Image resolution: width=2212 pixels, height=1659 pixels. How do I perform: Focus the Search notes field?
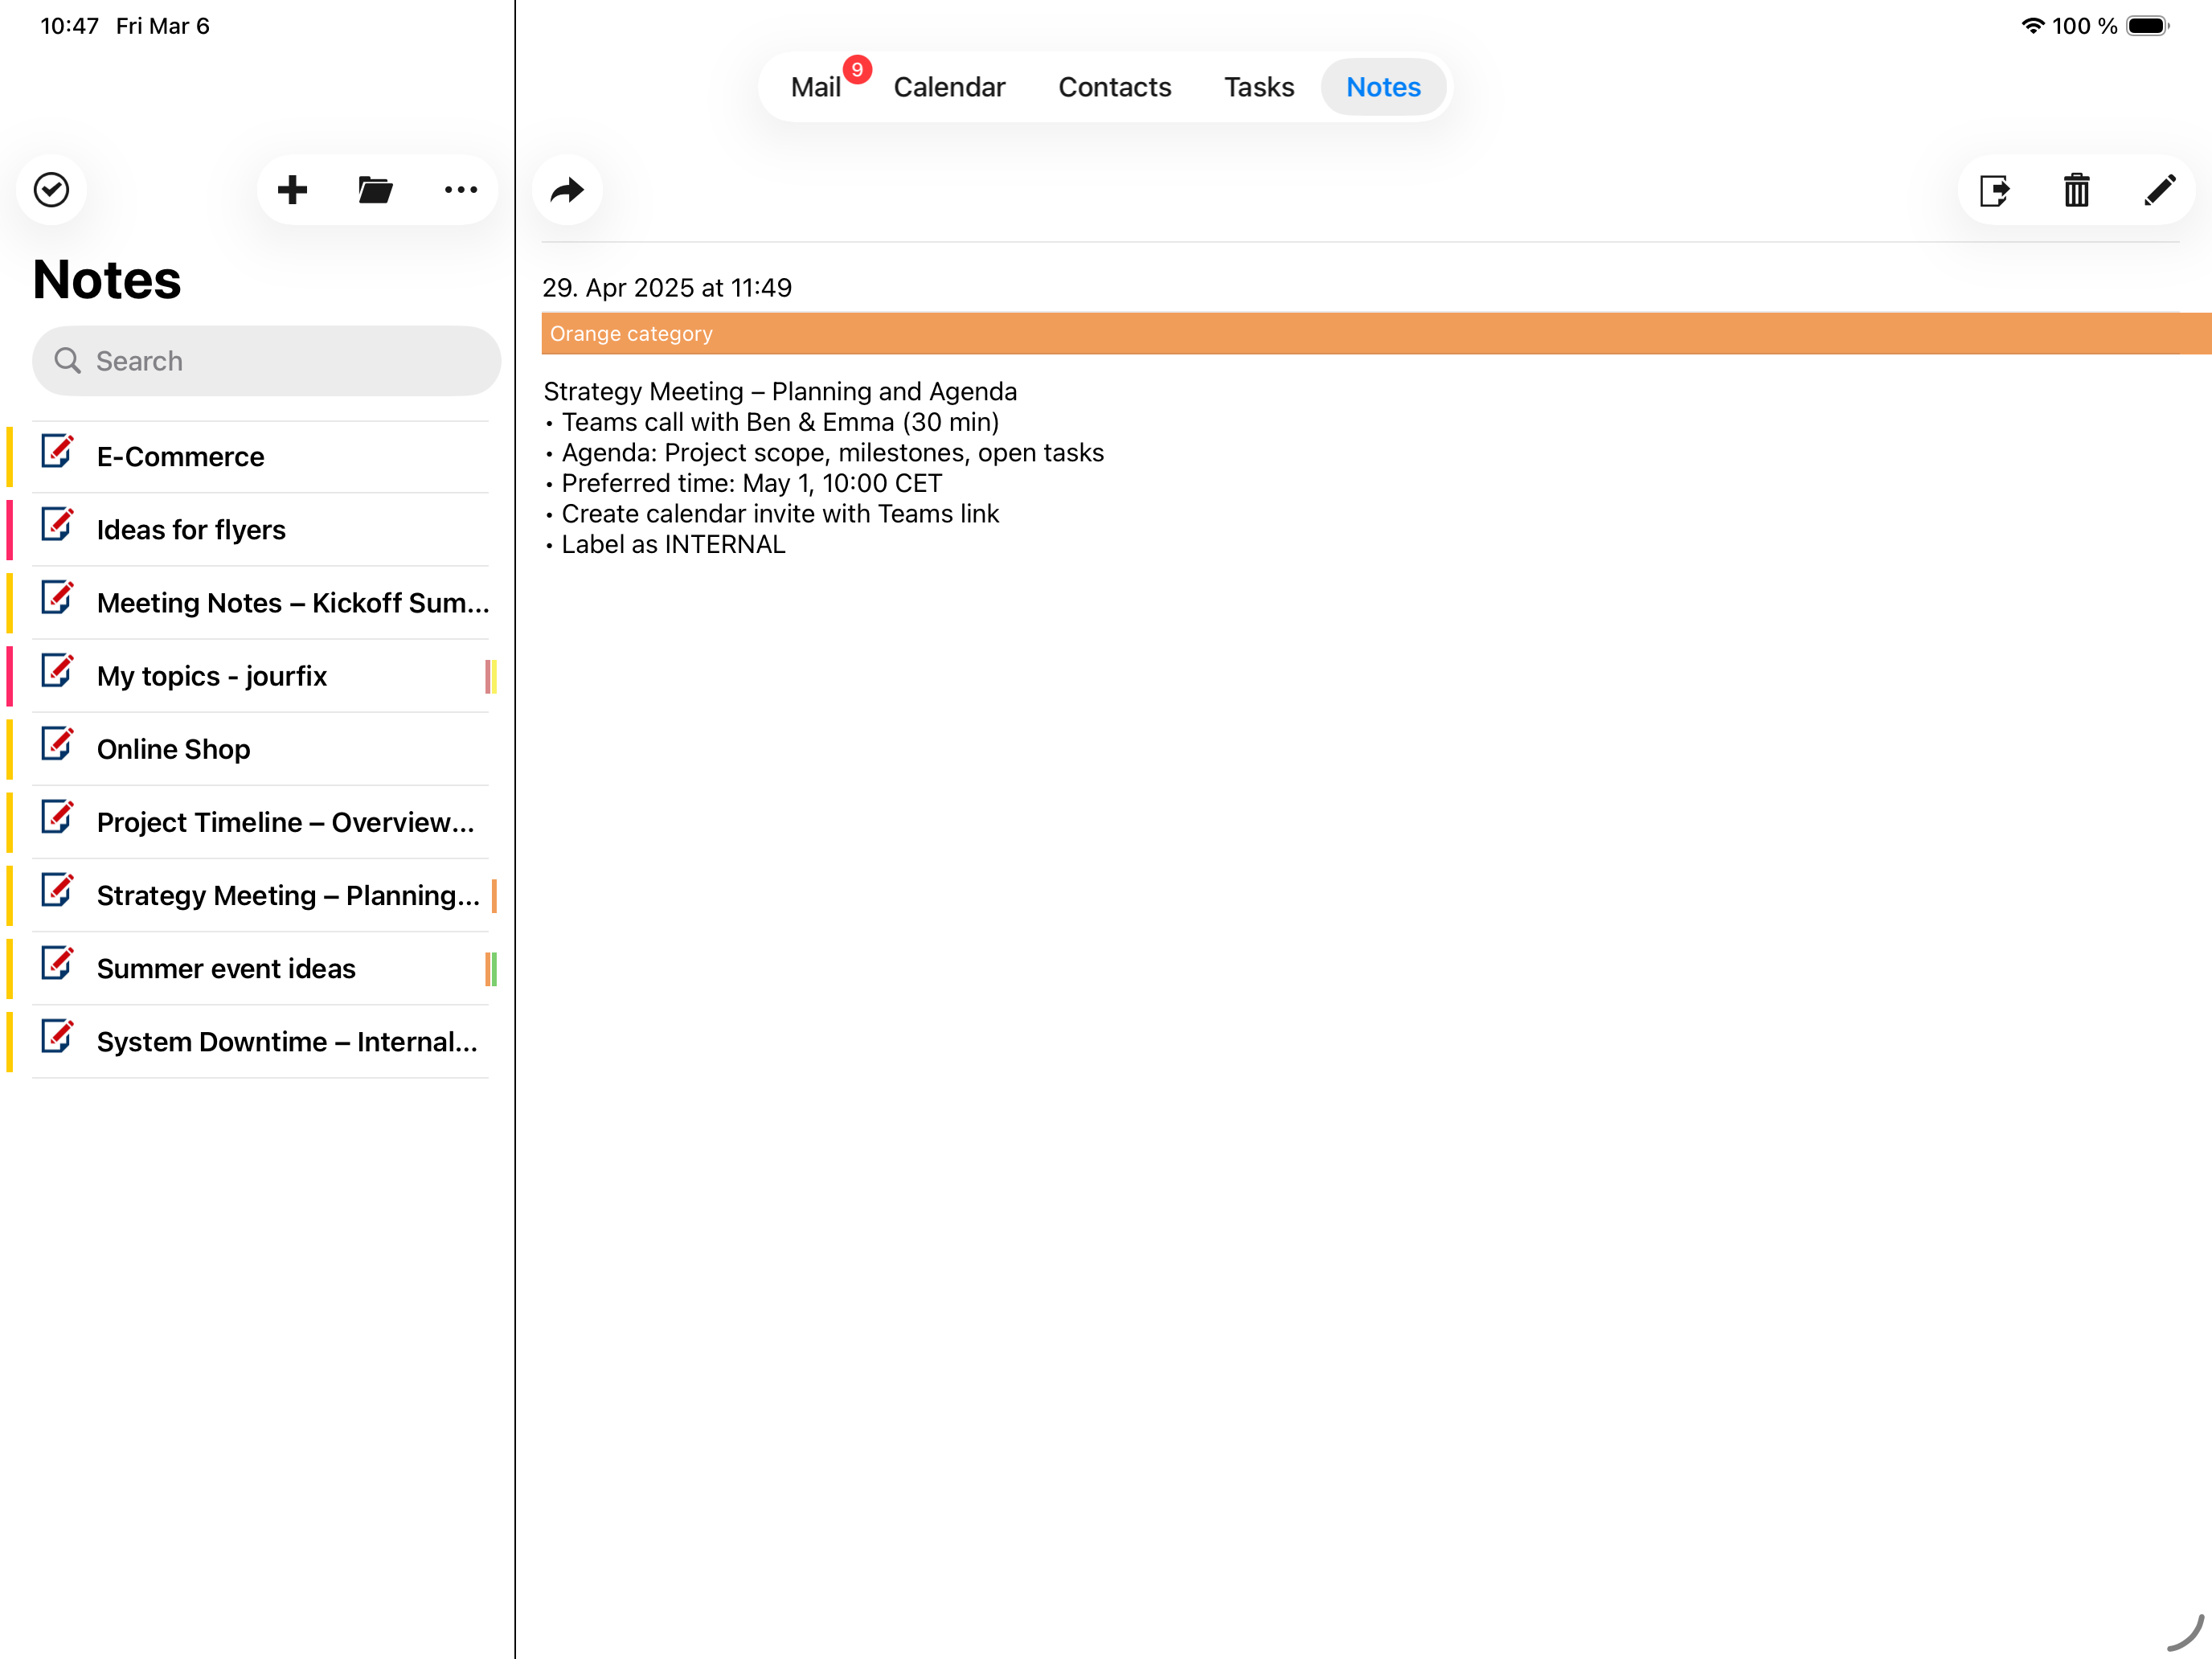[x=266, y=361]
